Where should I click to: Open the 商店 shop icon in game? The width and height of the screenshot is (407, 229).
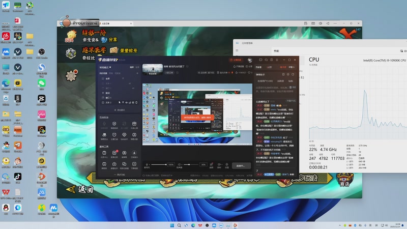click(345, 180)
